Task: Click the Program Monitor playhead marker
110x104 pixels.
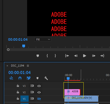Action: point(24,46)
